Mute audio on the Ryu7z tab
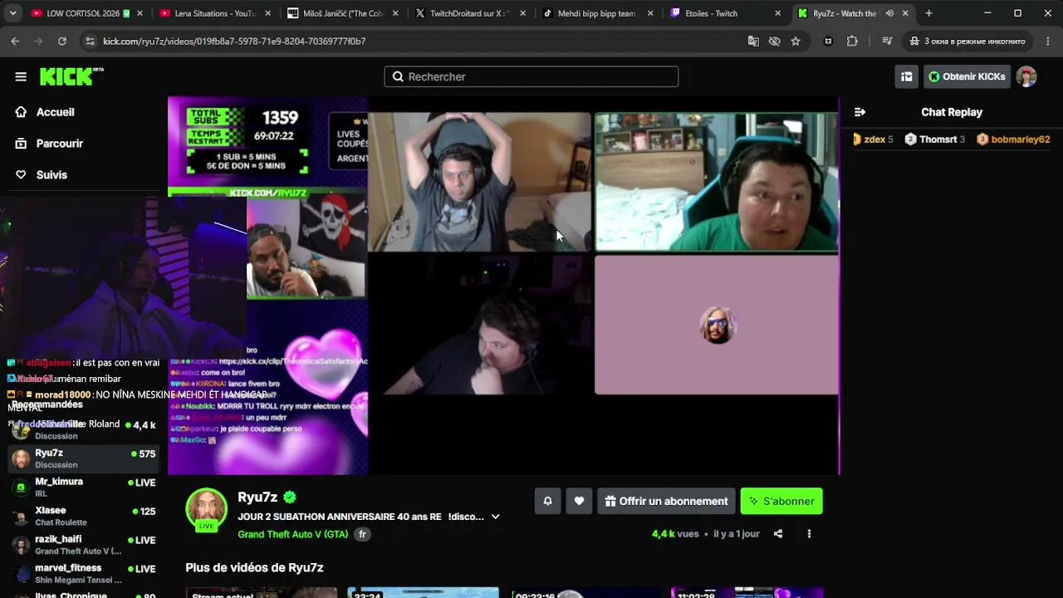The width and height of the screenshot is (1063, 598). [889, 13]
